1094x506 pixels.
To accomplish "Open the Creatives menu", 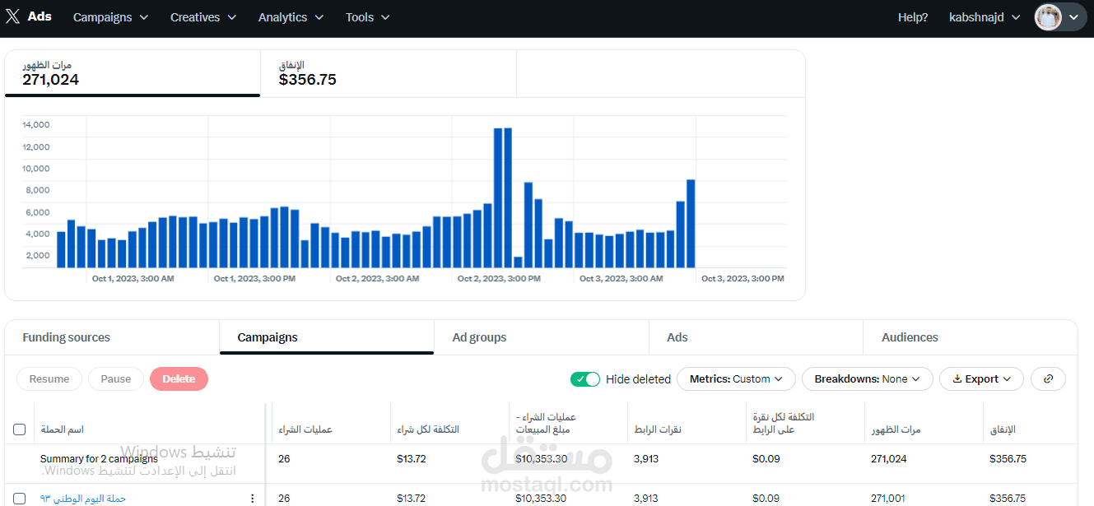I will click(x=203, y=17).
